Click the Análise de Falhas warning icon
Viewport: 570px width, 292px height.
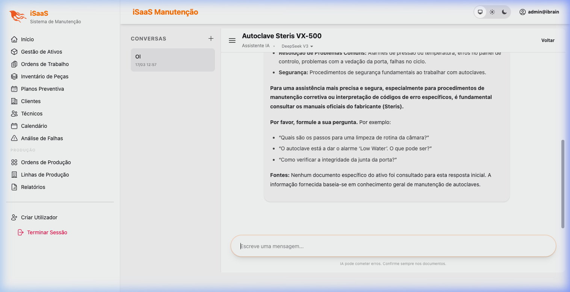pos(14,138)
